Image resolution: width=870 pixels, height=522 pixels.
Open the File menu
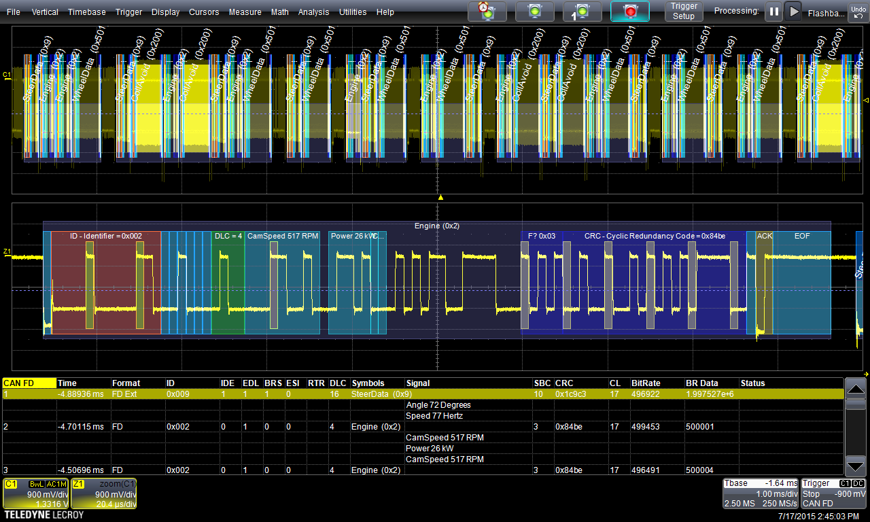coord(14,12)
